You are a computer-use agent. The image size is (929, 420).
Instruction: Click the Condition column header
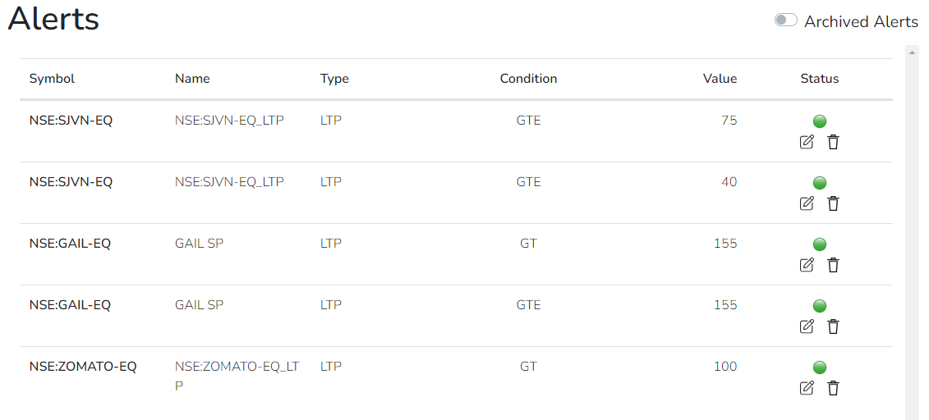tap(528, 79)
